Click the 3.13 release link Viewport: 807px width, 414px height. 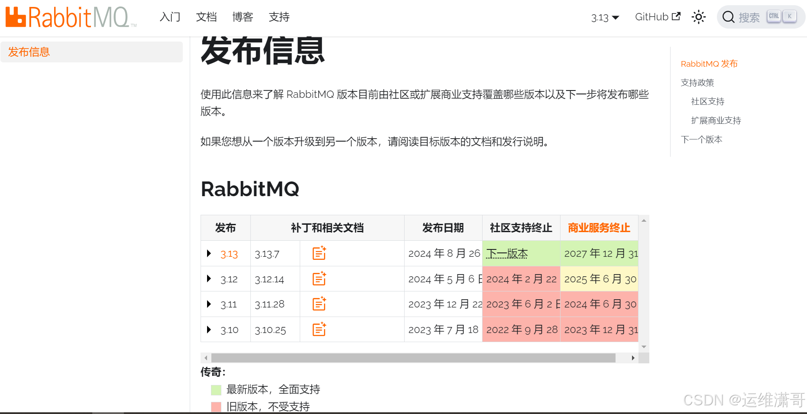click(x=229, y=254)
